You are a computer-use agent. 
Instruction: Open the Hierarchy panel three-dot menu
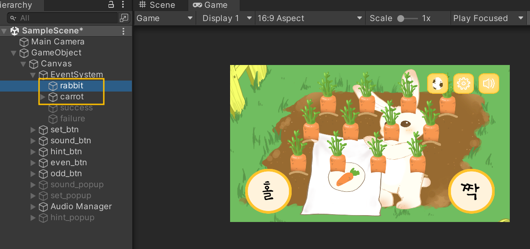[x=123, y=5]
